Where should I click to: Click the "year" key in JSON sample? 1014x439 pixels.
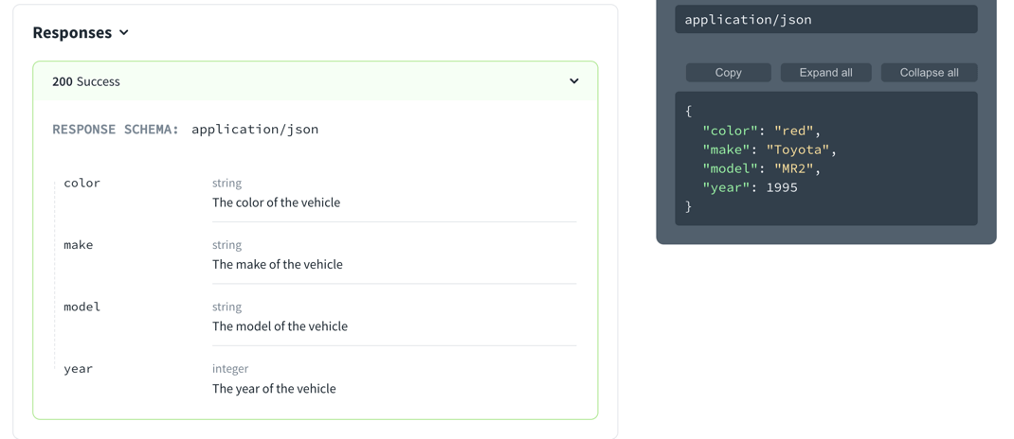726,187
